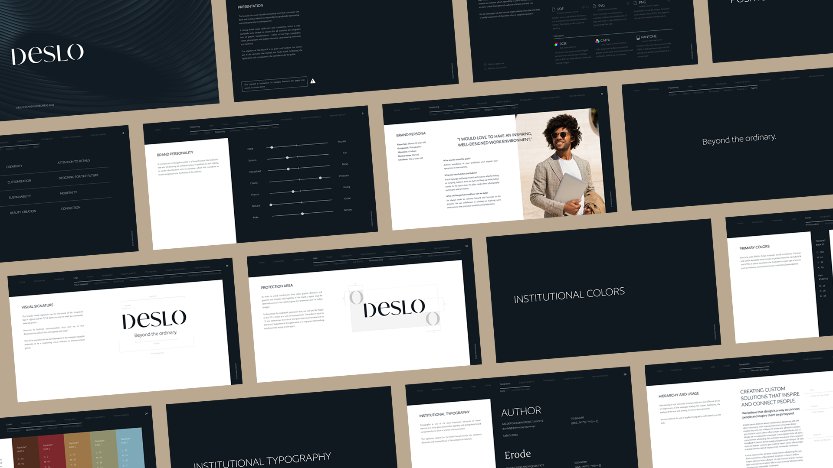833x468 pixels.
Task: Click the BEAUTY CREATION value
Action: click(x=23, y=212)
